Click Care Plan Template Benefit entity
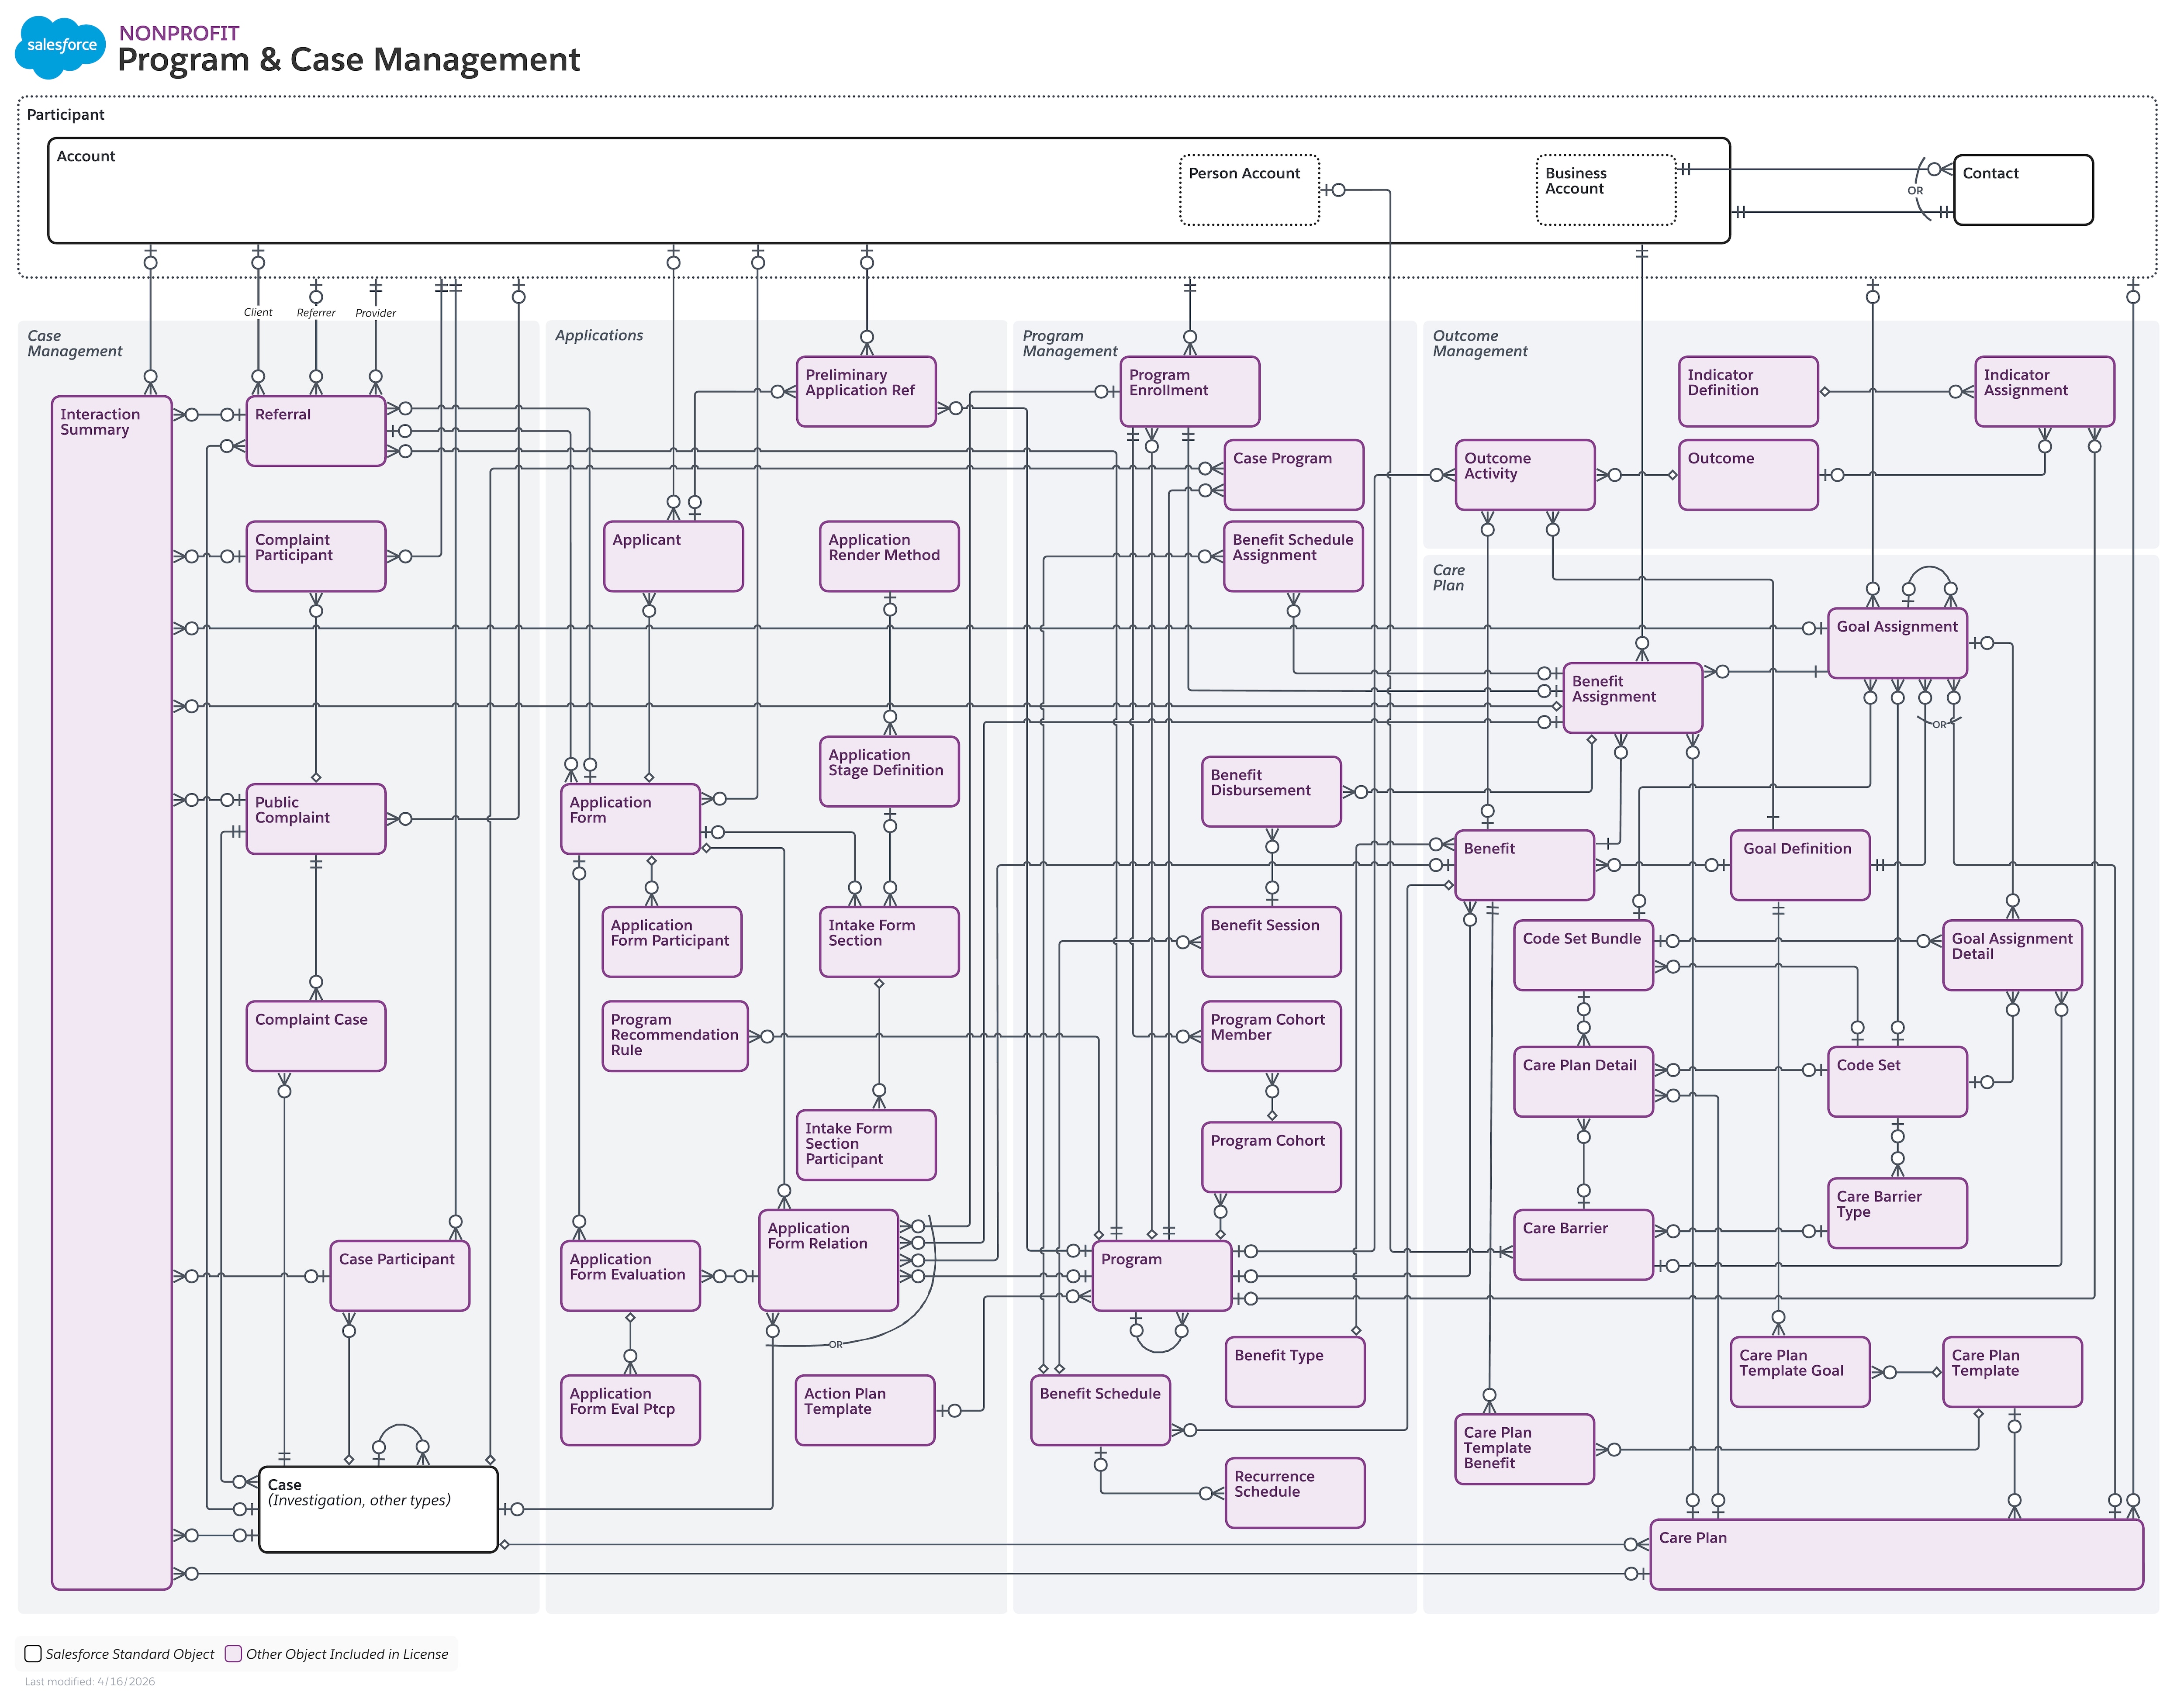 (x=1525, y=1449)
